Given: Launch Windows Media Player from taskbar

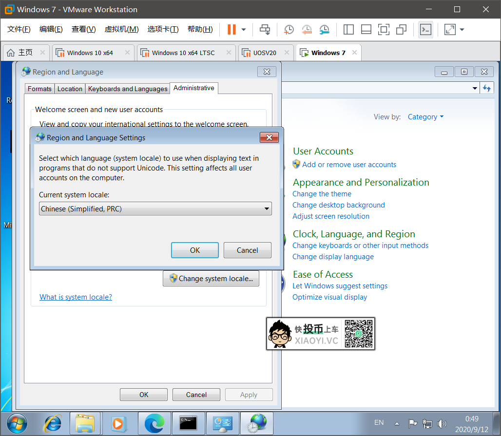Looking at the screenshot, I should pyautogui.click(x=119, y=423).
